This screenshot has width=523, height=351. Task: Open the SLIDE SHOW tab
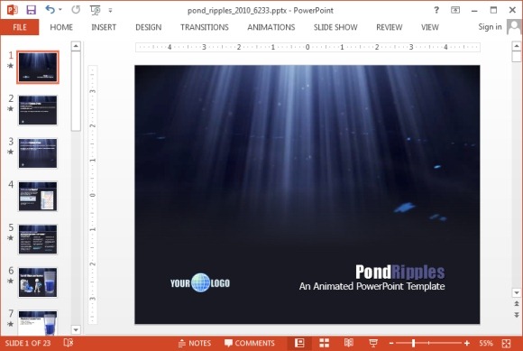click(x=335, y=27)
